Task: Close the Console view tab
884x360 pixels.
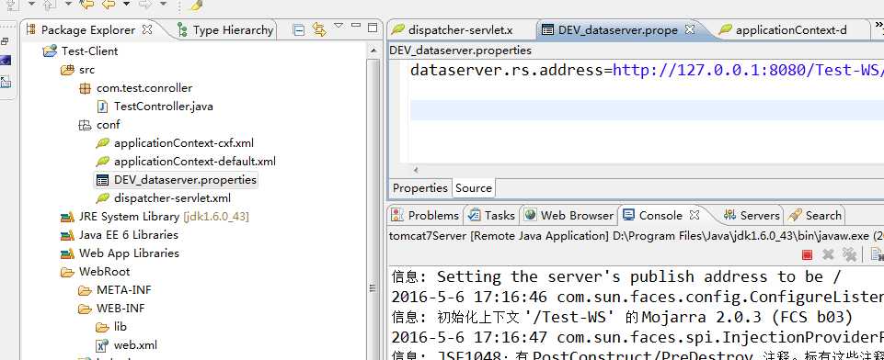Action: [695, 215]
